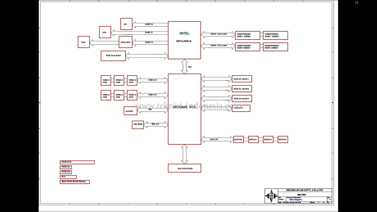Click the DMI label between CPU and PCH

[190, 67]
